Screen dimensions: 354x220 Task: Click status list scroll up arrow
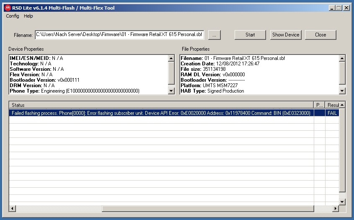coord(342,105)
